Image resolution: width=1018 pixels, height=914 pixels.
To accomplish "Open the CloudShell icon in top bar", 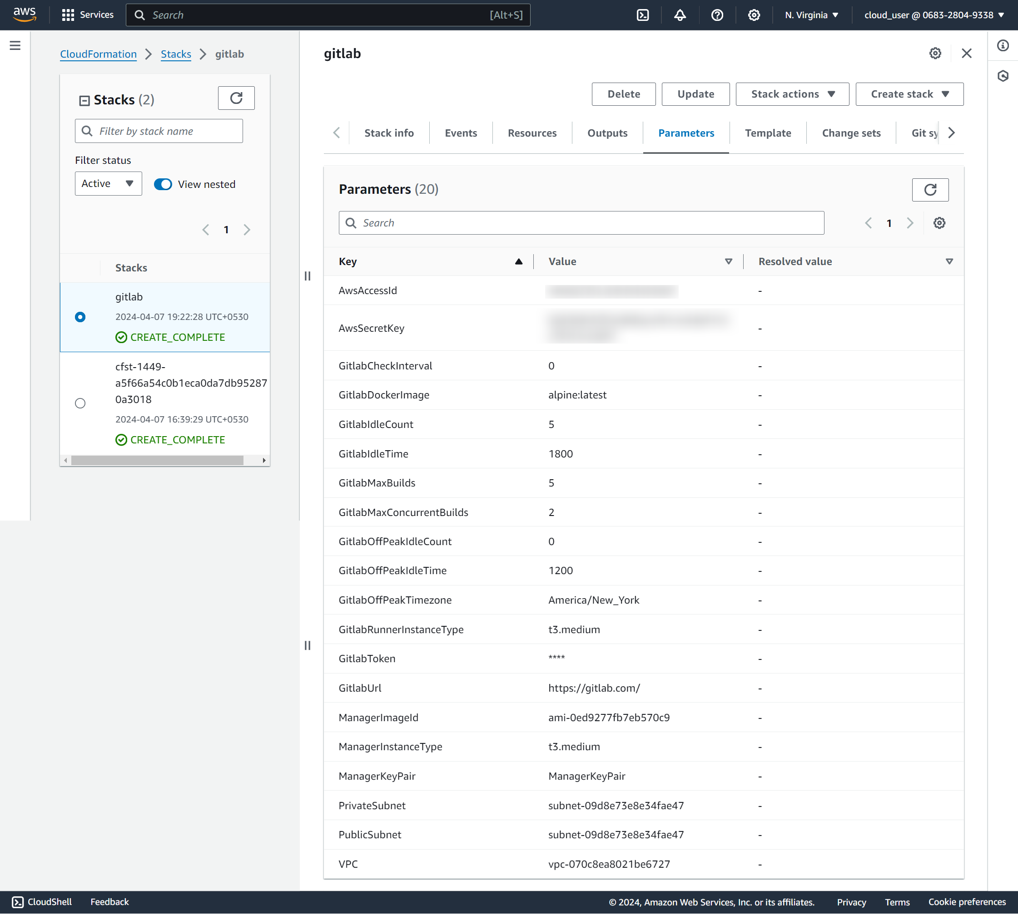I will pos(643,15).
